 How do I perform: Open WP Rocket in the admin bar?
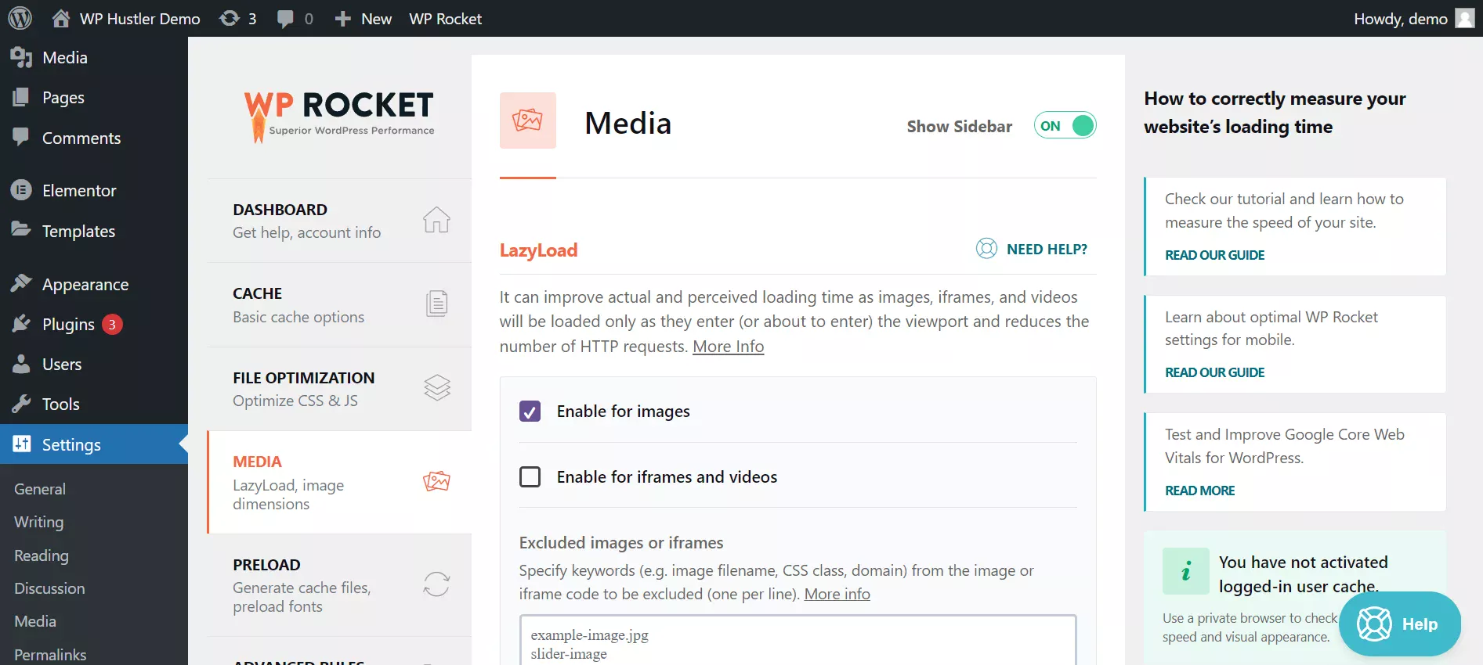click(445, 19)
